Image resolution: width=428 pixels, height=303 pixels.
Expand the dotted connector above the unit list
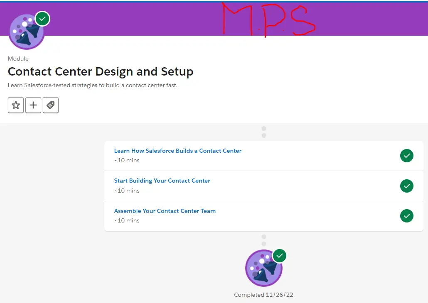pos(263,132)
